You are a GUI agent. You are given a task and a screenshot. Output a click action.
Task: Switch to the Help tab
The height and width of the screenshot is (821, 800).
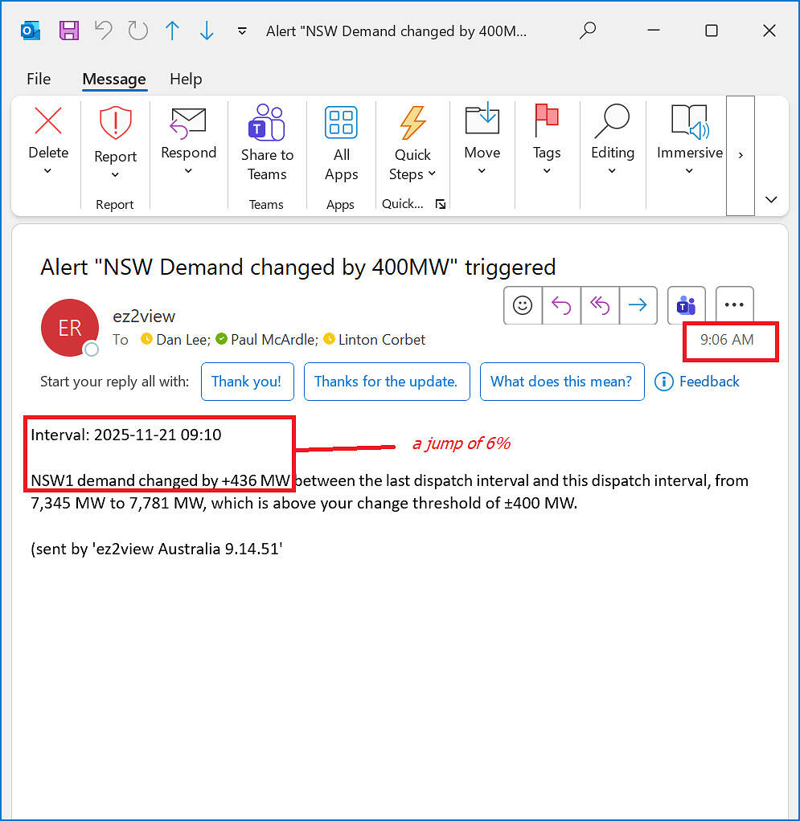[x=186, y=79]
